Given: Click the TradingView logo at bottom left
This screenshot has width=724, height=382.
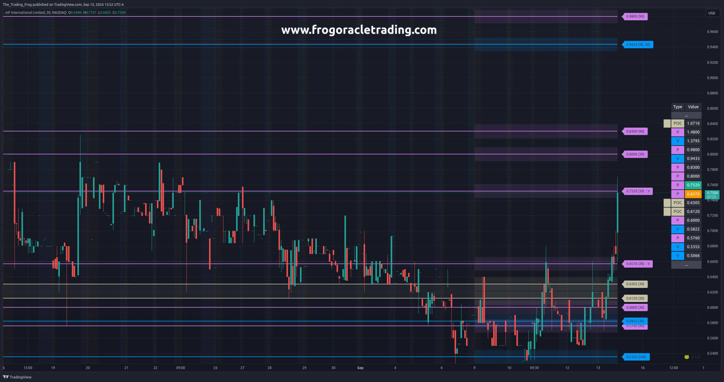Looking at the screenshot, I should (17, 377).
